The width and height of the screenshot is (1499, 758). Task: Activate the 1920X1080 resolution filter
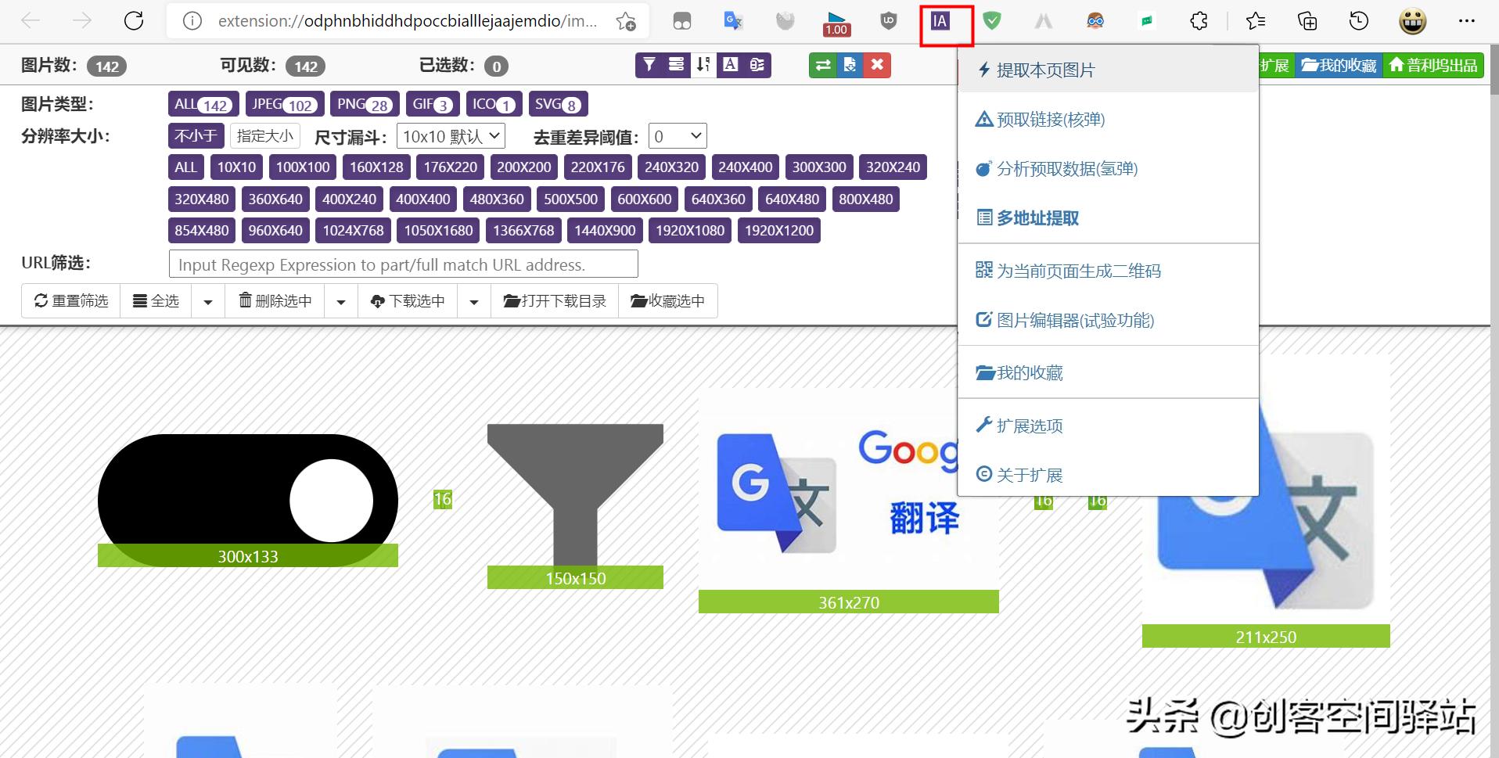(x=688, y=230)
